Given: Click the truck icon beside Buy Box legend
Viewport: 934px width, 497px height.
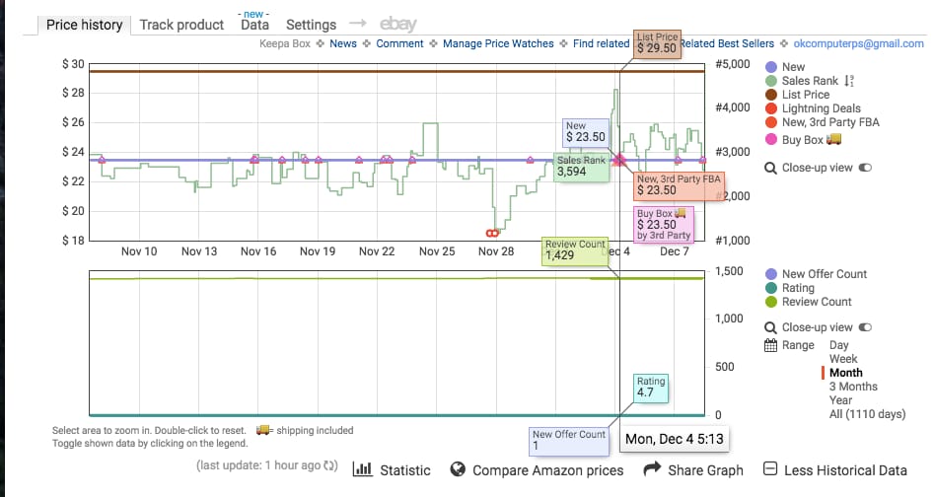Looking at the screenshot, I should tap(834, 140).
